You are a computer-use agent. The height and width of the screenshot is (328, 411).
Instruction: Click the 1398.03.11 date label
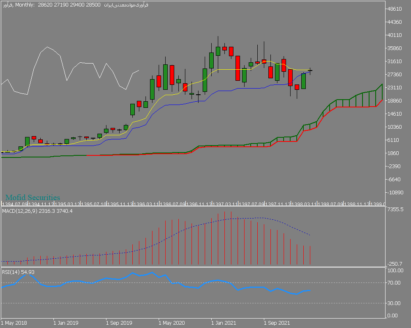pos(304,204)
